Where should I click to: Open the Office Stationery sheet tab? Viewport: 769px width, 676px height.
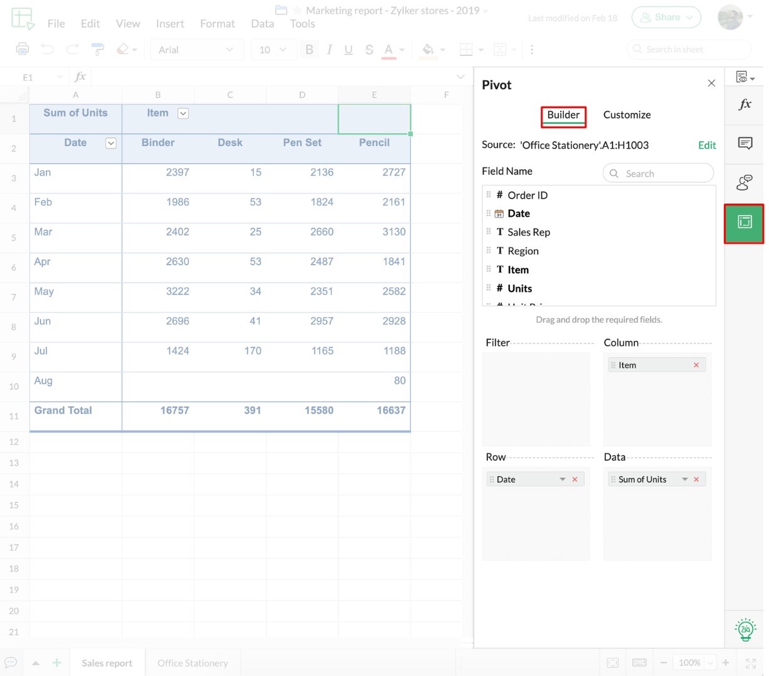pyautogui.click(x=193, y=663)
